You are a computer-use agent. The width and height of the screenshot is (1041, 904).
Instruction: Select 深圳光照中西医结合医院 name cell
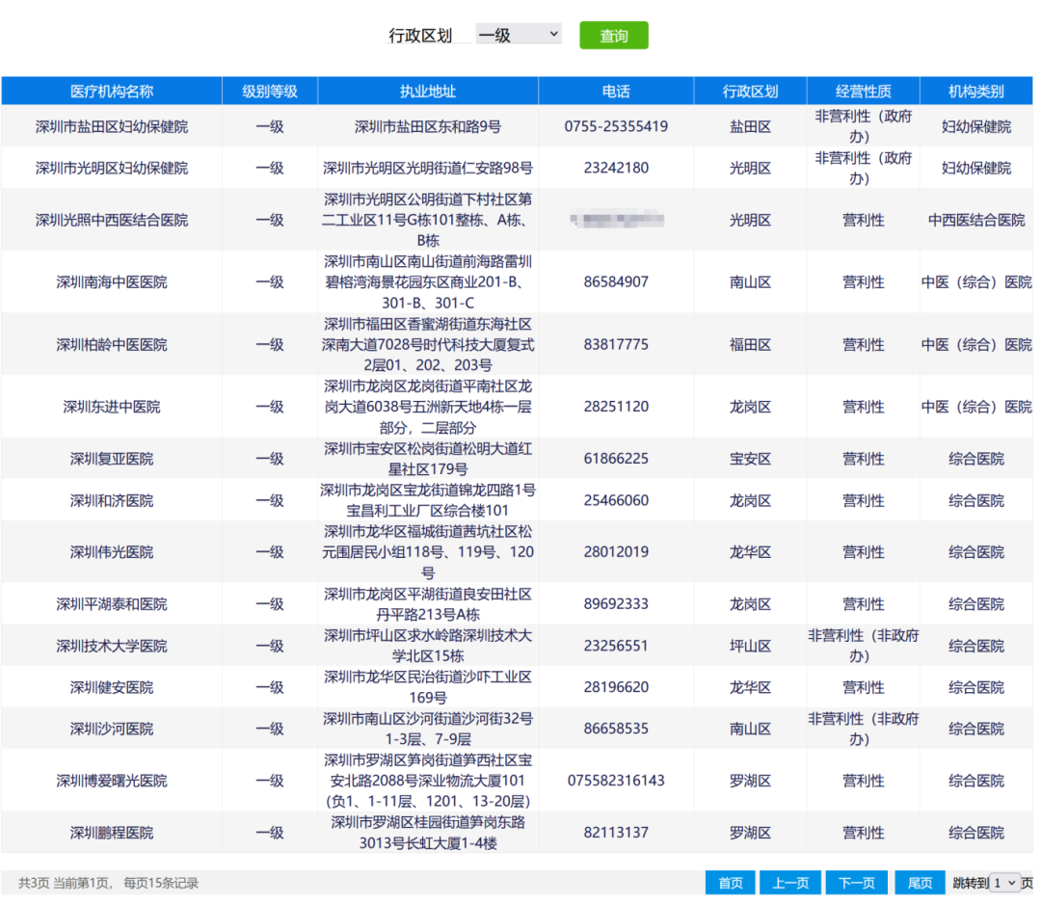pos(112,220)
